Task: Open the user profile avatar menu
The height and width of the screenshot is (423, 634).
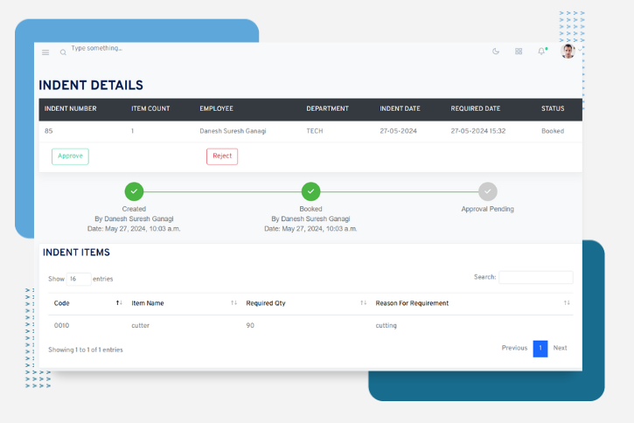Action: tap(568, 52)
